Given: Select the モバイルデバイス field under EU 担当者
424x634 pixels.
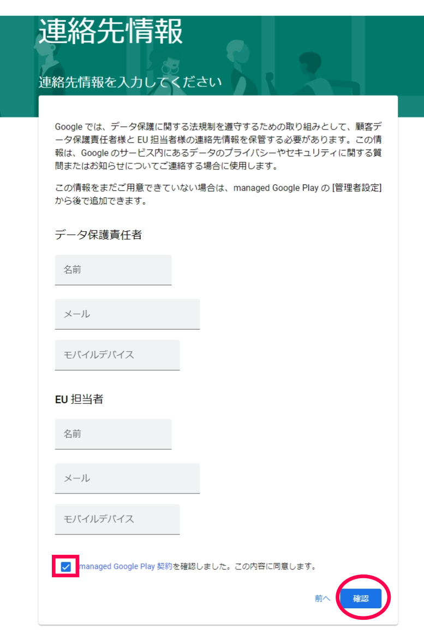Looking at the screenshot, I should [x=117, y=519].
